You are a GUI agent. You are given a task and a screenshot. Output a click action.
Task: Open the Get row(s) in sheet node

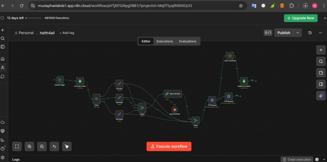(80, 81)
